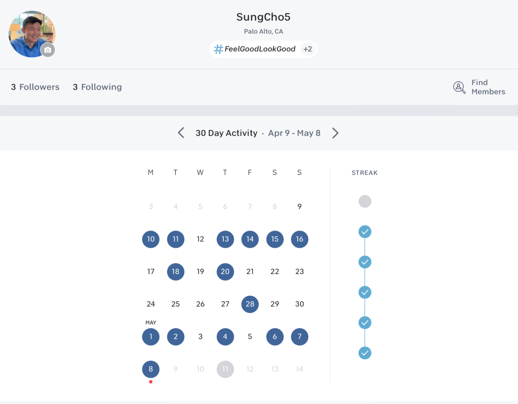This screenshot has width=518, height=404.
Task: Select day 20 on the calendar
Action: point(225,272)
